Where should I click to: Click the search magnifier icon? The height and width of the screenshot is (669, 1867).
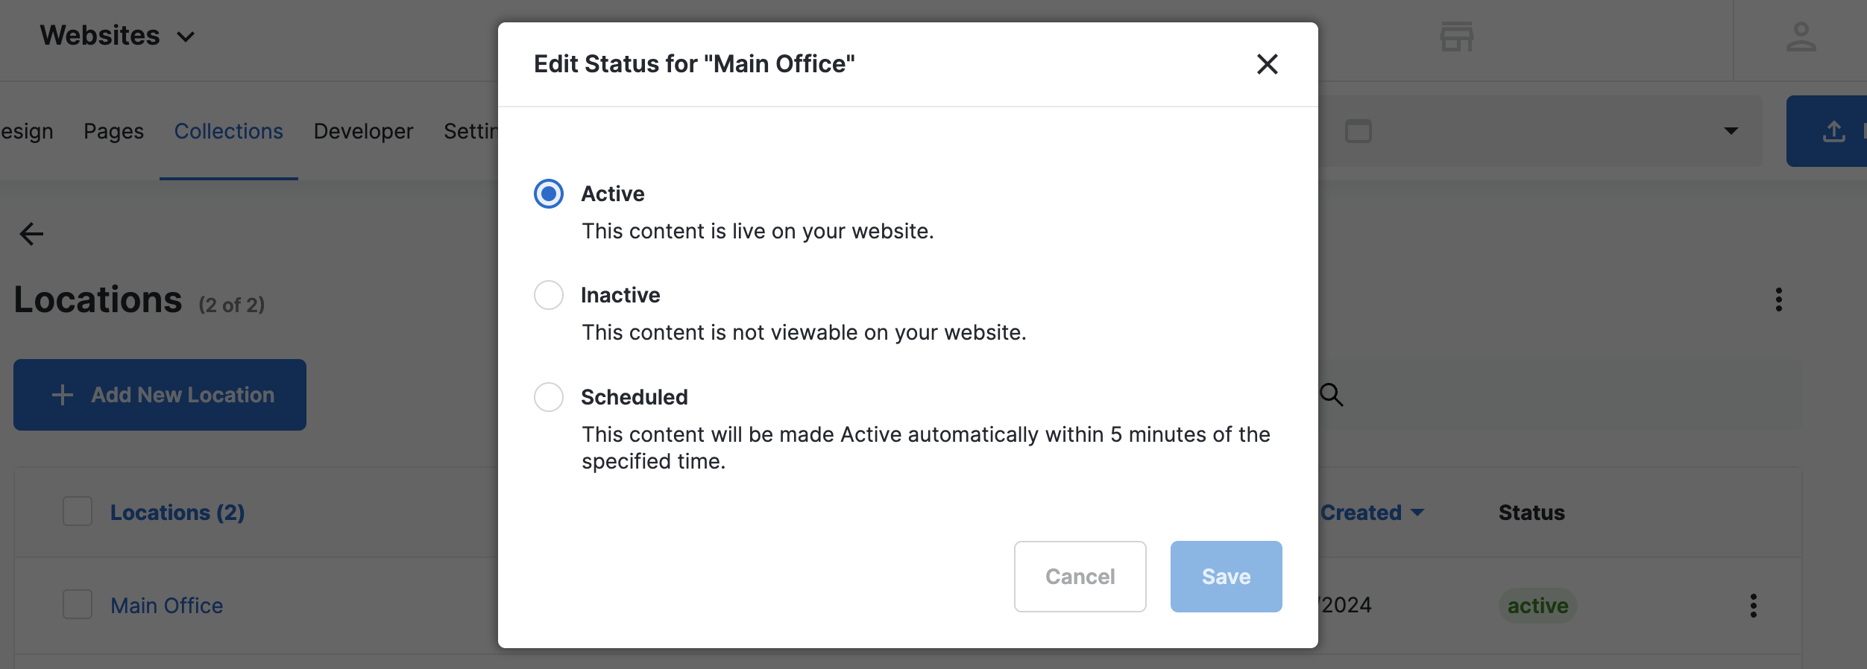(x=1331, y=395)
